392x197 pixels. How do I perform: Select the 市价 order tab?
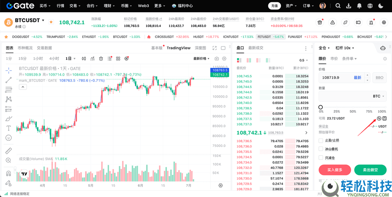click(334, 59)
